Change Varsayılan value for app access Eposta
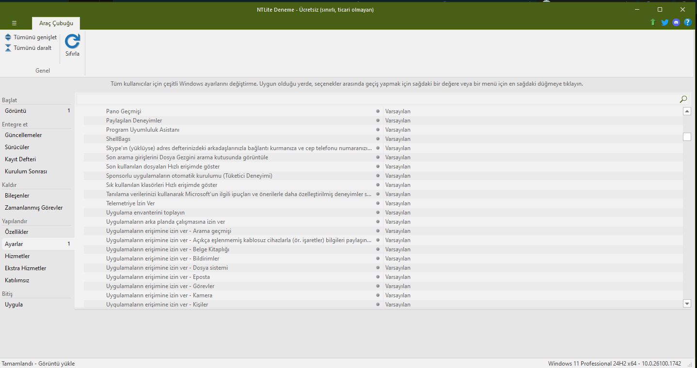 click(x=398, y=277)
